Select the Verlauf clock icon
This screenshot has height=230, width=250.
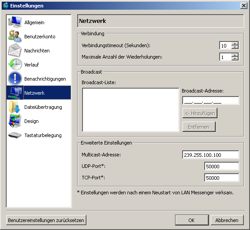tap(15, 64)
